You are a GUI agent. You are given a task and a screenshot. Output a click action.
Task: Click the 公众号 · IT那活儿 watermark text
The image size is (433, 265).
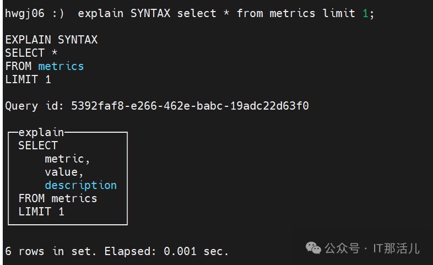372,249
